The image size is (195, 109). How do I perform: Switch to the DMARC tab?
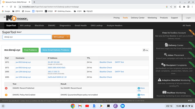[52, 26]
